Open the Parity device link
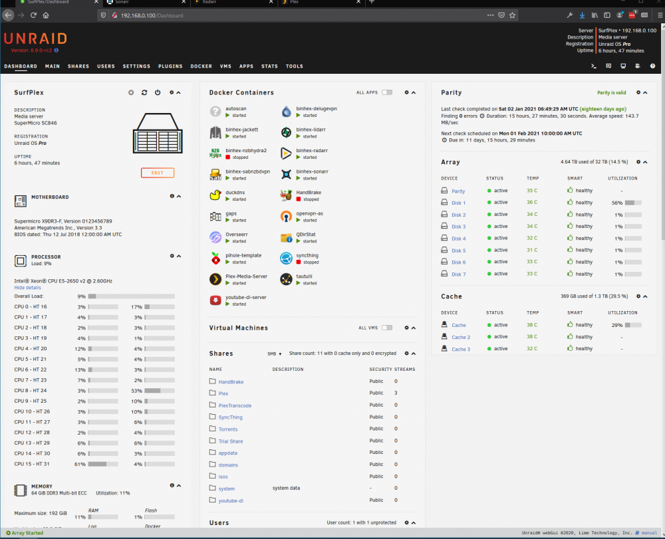The width and height of the screenshot is (665, 539). coord(458,191)
